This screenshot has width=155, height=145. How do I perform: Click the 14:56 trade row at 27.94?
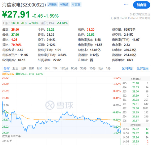click(x=135, y=137)
